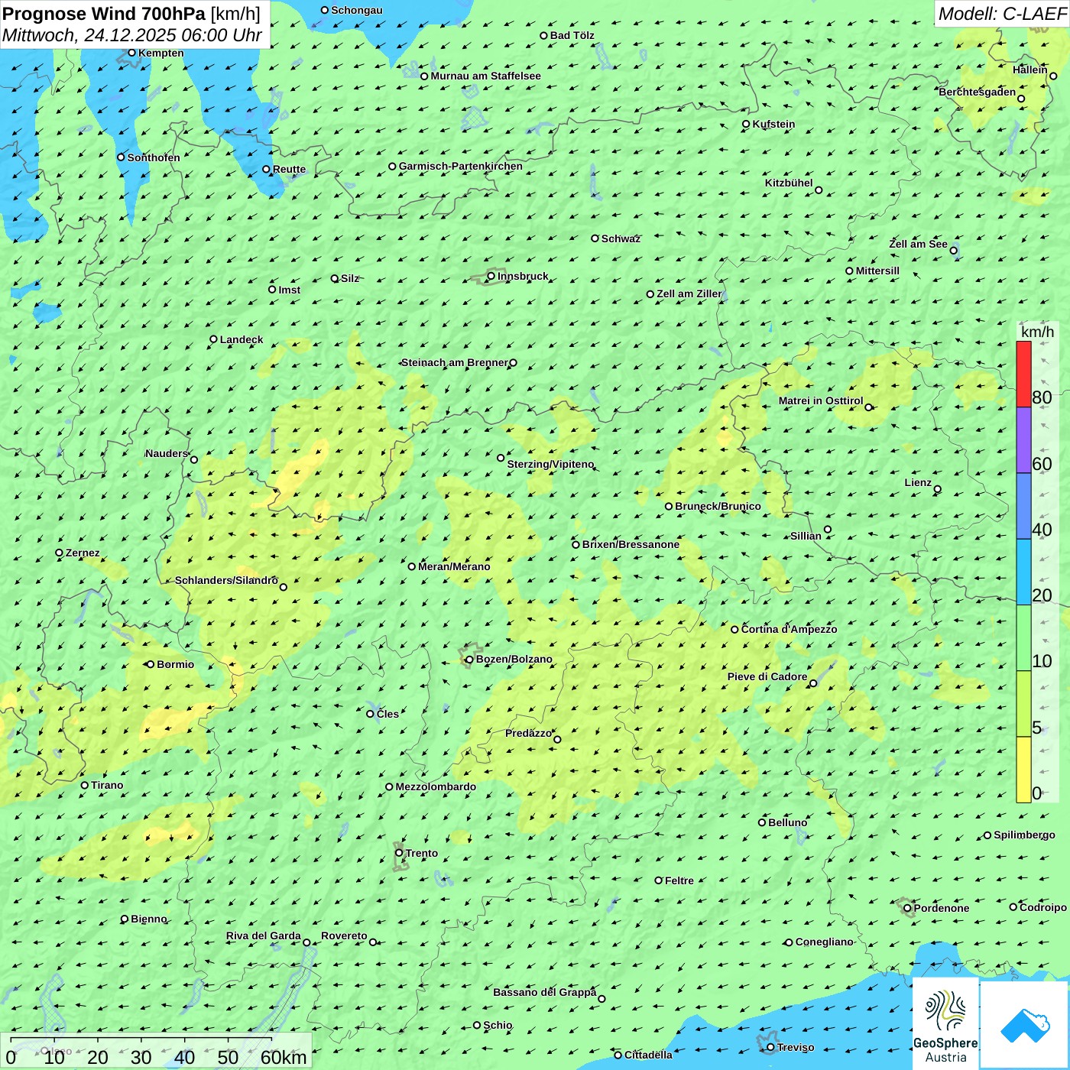Click the 'Matrei in Osttirol' map label
Viewport: 1070px width, 1070px height.
[x=821, y=400]
